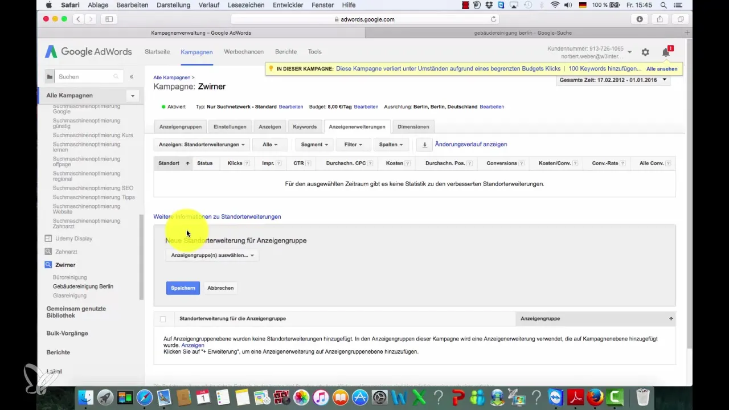Viewport: 729px width, 410px height.
Task: Select Udemy Display campaign in sidebar
Action: 73,239
